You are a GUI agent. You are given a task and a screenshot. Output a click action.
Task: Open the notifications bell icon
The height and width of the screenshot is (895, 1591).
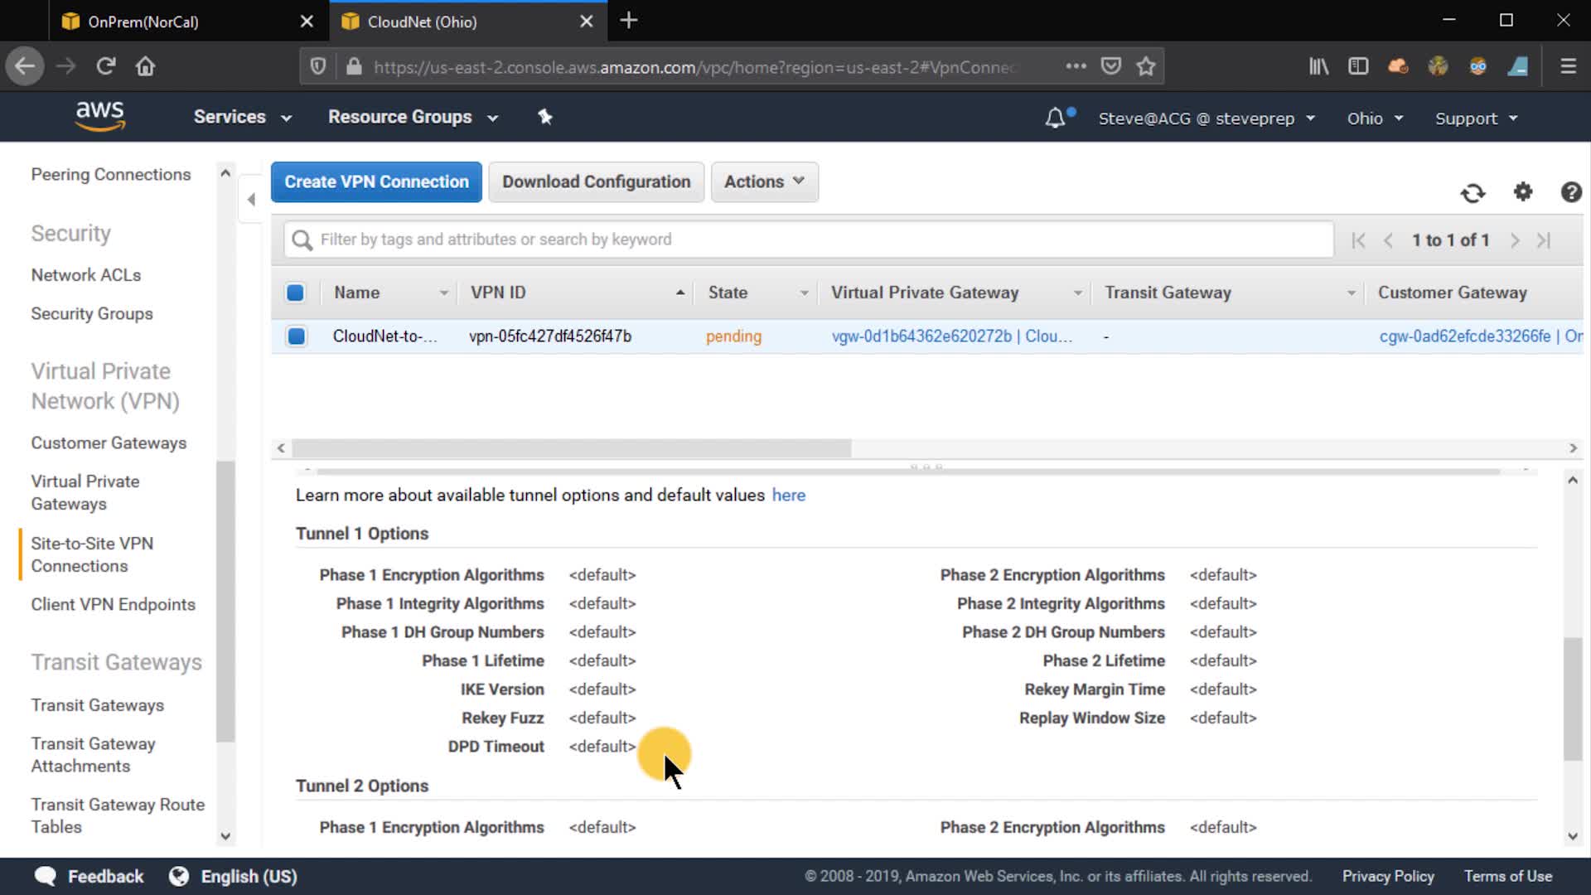tap(1055, 119)
